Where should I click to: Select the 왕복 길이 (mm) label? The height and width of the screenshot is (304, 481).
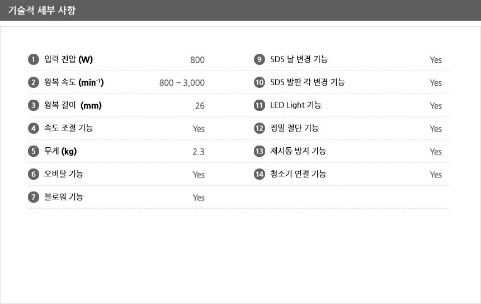(x=73, y=105)
